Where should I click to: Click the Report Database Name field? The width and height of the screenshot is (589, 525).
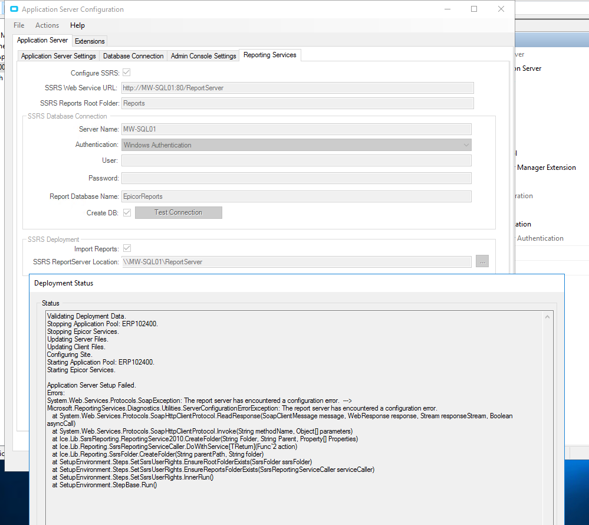[297, 196]
